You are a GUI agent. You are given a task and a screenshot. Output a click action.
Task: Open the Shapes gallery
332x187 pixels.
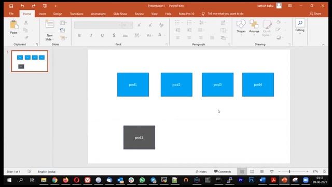click(x=241, y=28)
